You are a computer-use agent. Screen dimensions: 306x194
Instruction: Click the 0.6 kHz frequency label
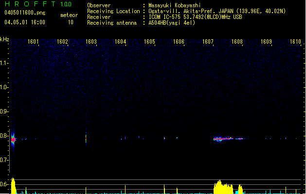(x=4, y=184)
